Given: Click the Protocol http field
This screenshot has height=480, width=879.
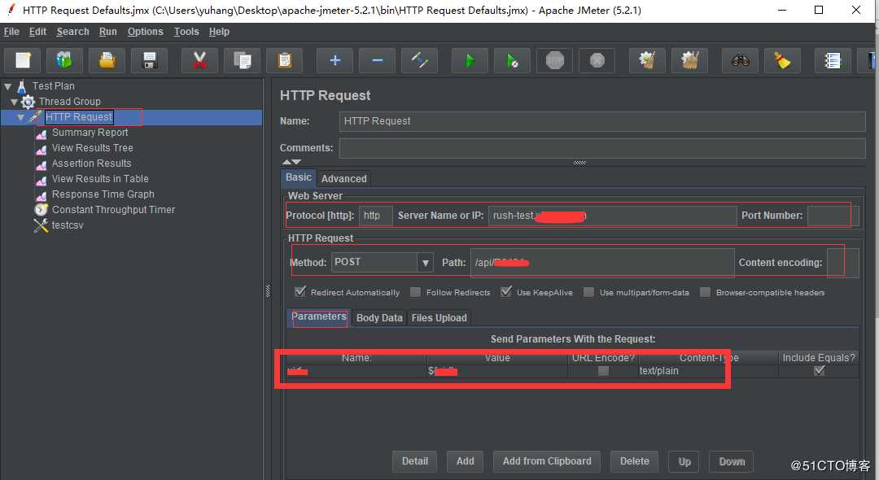Looking at the screenshot, I should coord(375,216).
